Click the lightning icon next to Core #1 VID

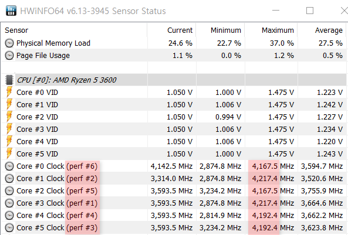pos(9,104)
